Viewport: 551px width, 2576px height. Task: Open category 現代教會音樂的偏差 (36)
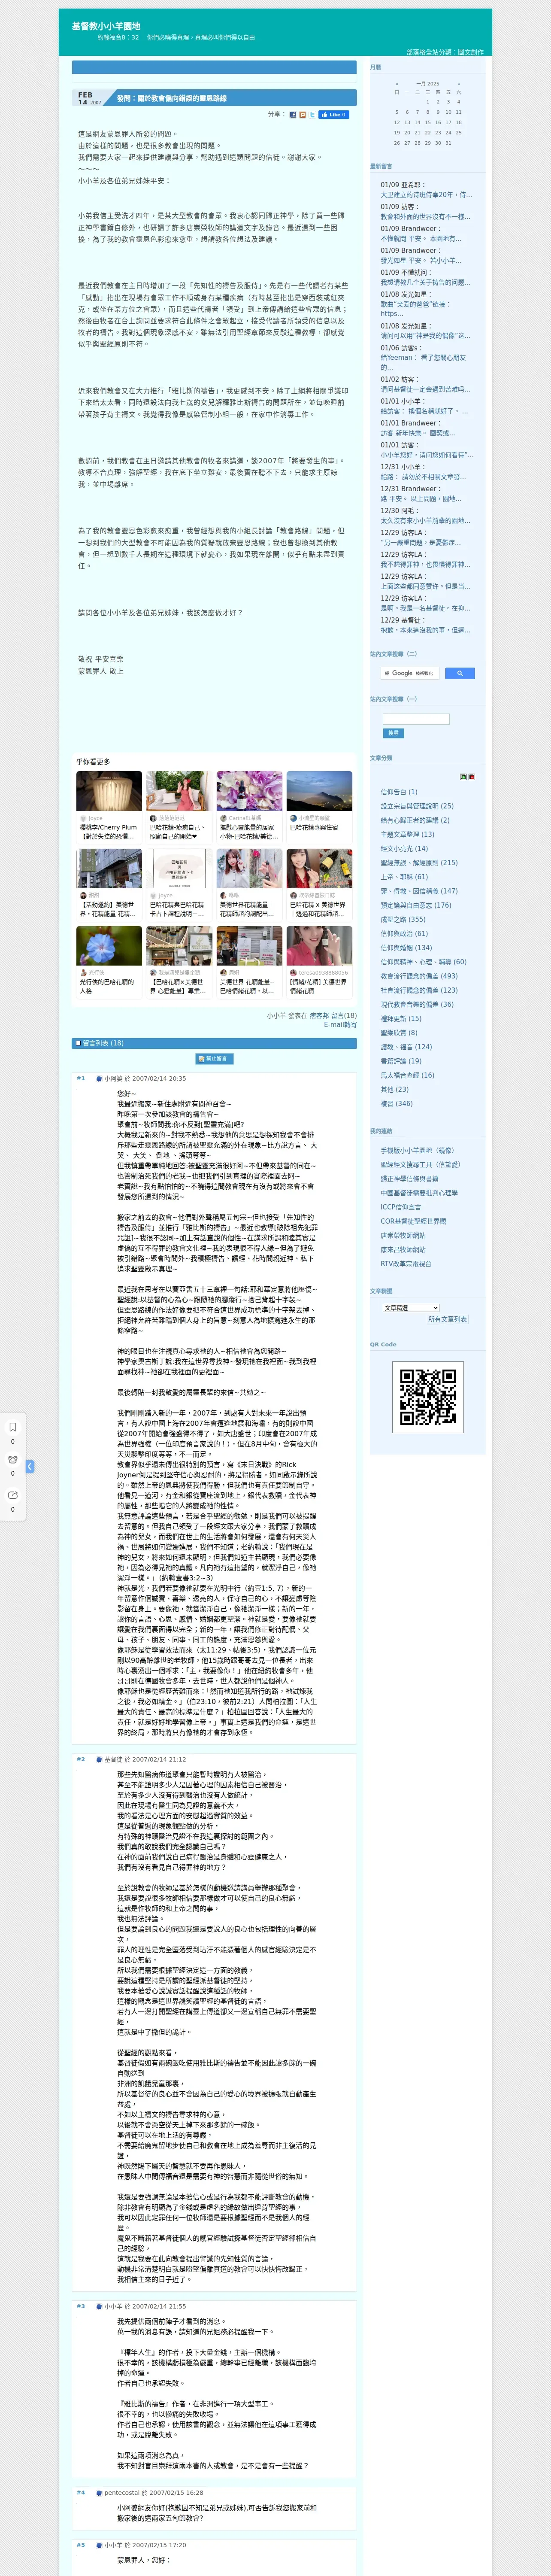417,1004
